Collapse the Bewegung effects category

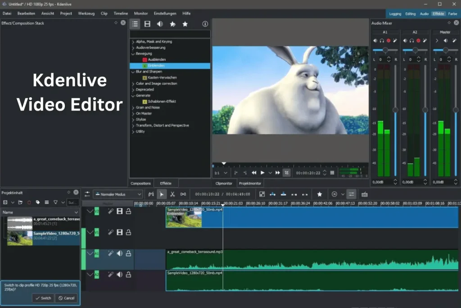click(x=133, y=54)
